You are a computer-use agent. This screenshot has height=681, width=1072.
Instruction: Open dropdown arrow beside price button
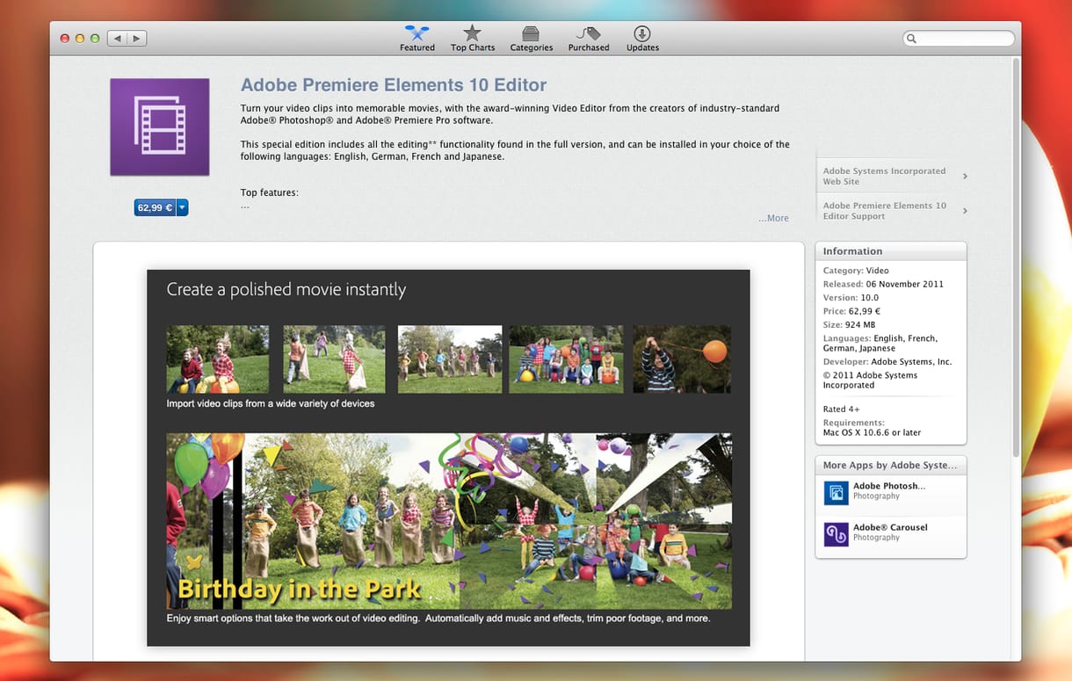(182, 207)
